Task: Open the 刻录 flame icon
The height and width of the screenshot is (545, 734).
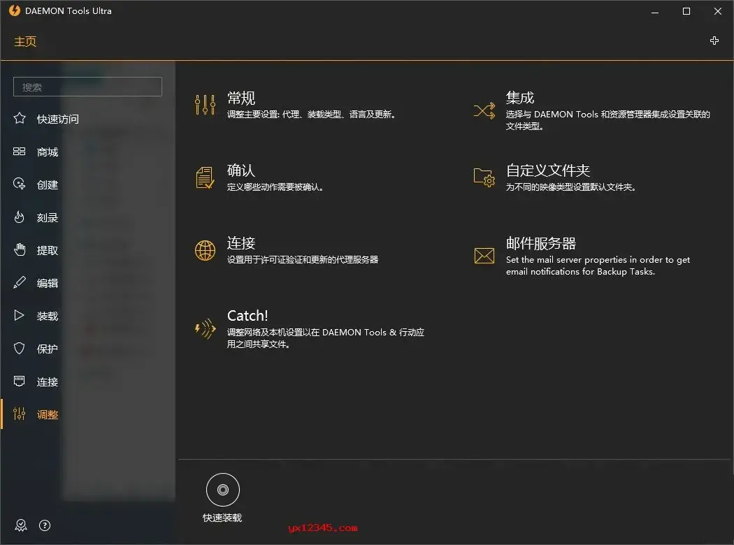Action: 19,217
